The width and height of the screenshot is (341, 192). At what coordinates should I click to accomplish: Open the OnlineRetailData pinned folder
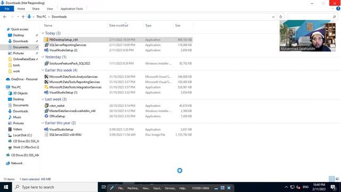point(24,59)
